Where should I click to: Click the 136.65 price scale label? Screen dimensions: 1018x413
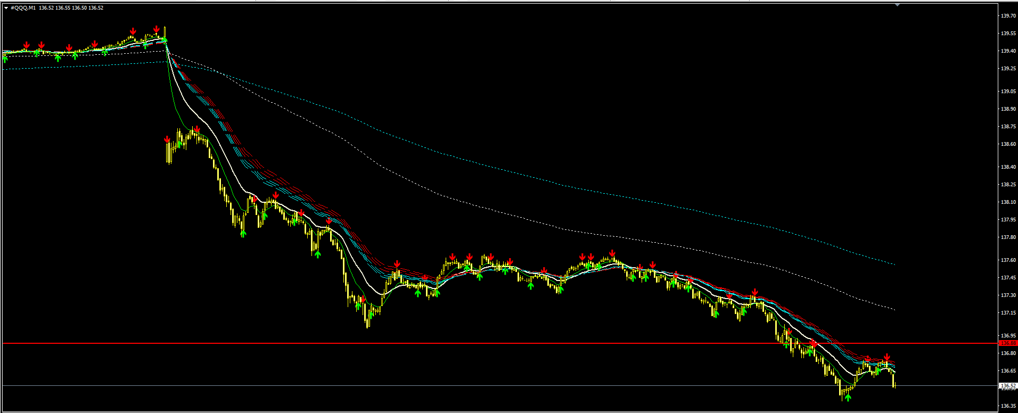pyautogui.click(x=1008, y=371)
